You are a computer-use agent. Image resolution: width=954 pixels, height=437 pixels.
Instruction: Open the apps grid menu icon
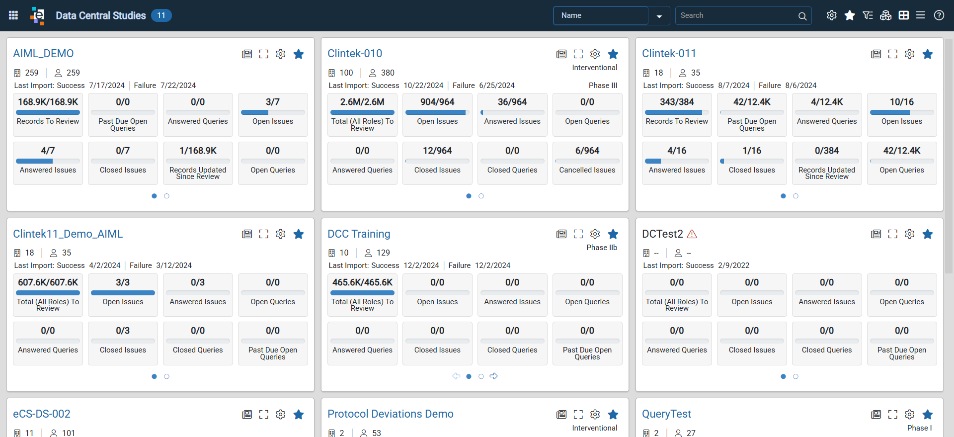tap(13, 15)
